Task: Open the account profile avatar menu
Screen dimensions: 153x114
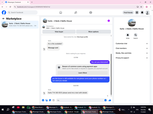Action: tap(147, 12)
